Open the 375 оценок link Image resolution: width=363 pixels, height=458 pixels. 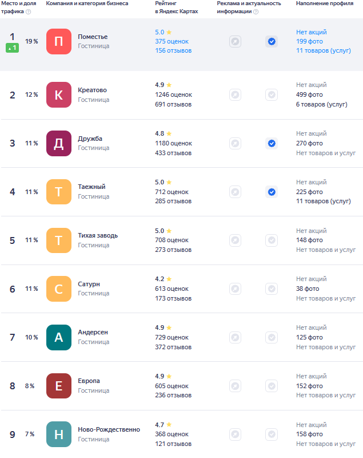tap(171, 41)
